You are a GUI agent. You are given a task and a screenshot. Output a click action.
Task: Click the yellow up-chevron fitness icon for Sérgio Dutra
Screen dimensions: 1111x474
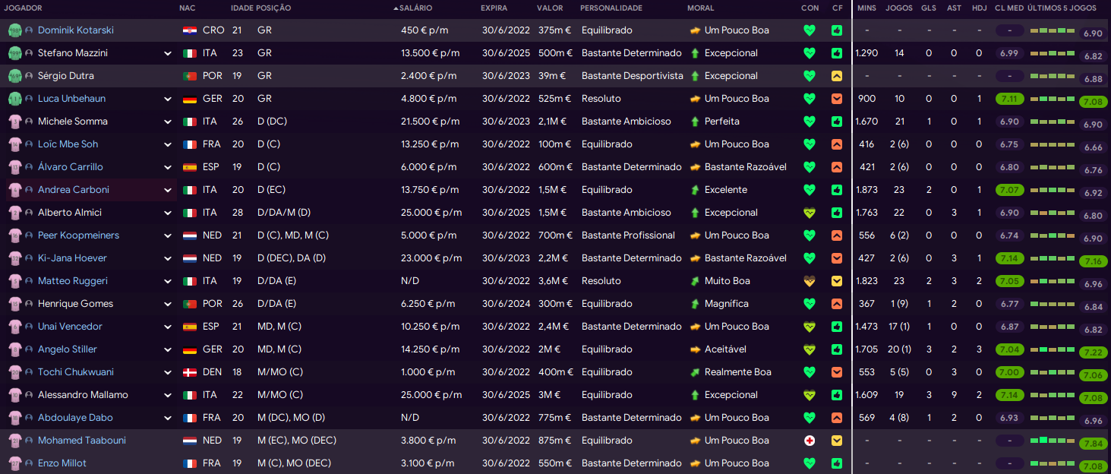[837, 76]
